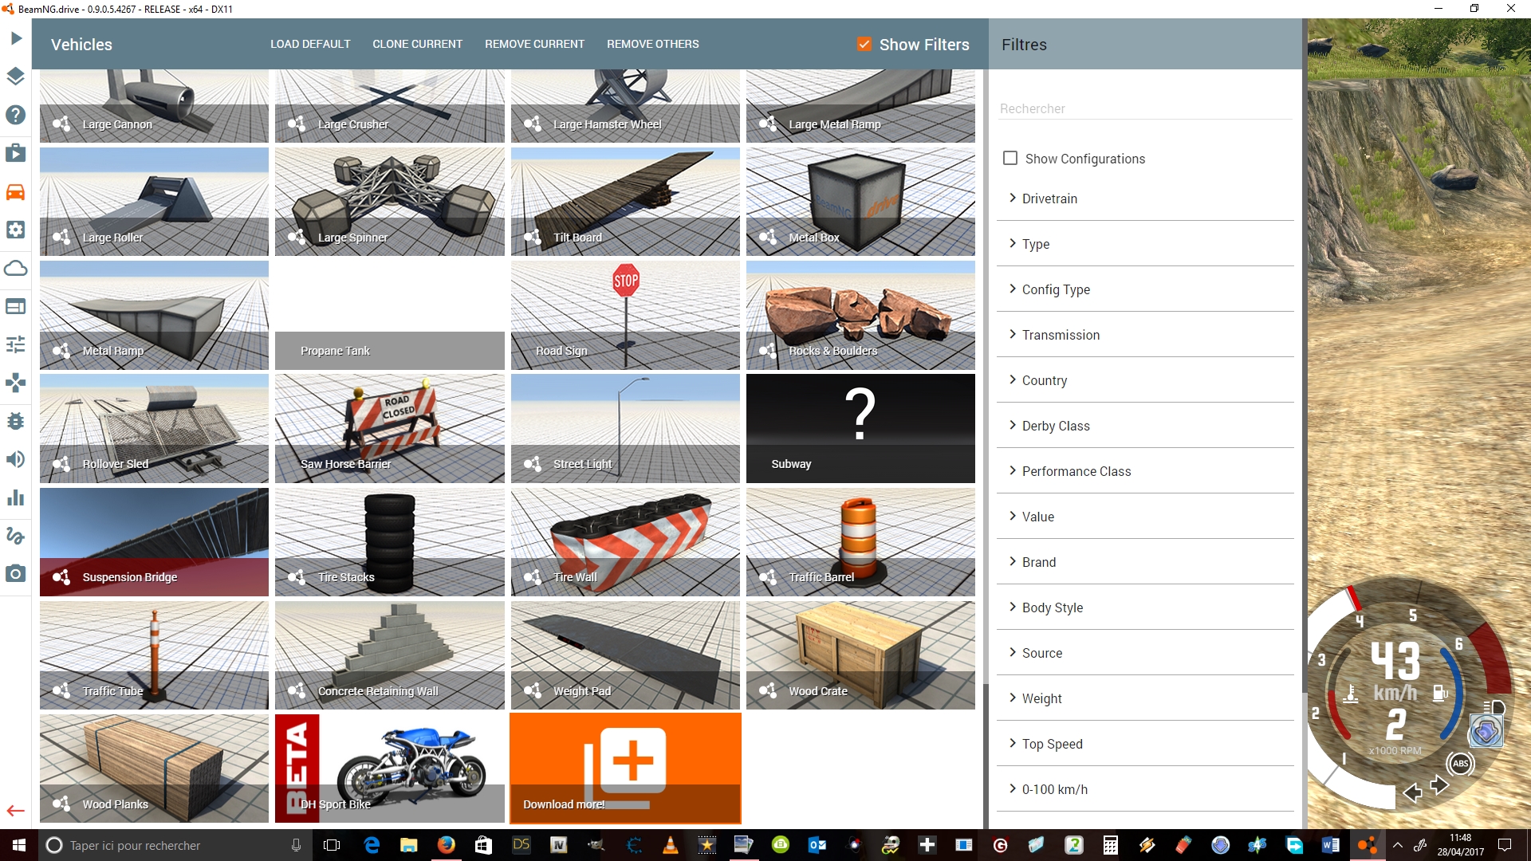Screen dimensions: 1531x861
Task: Select the Saw Horse Barrier thumbnail
Action: pos(390,428)
